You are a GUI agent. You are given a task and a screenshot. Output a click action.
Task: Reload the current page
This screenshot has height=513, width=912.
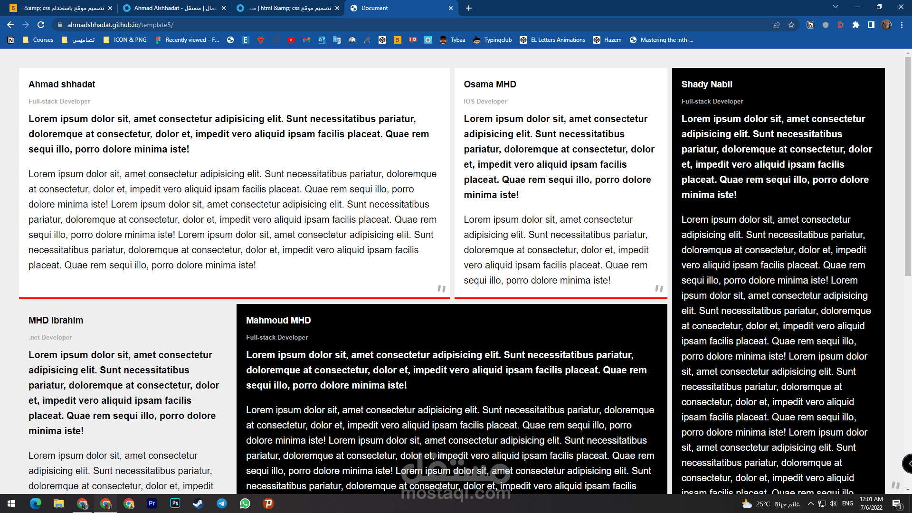(41, 25)
